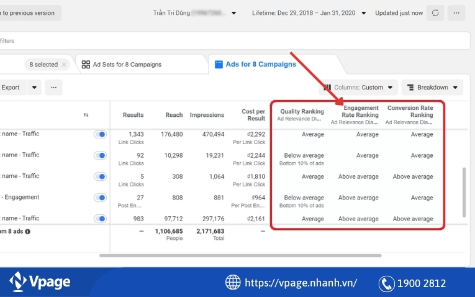Click the horizontal scrollbar under the table

click(x=240, y=255)
